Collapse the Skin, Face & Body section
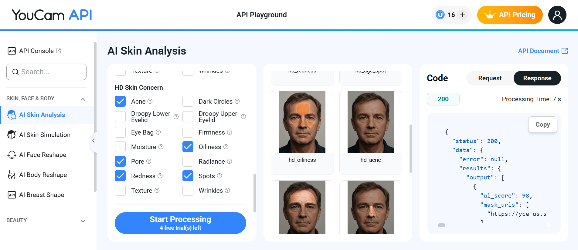Viewport: 578px width, 250px height. pyautogui.click(x=83, y=99)
